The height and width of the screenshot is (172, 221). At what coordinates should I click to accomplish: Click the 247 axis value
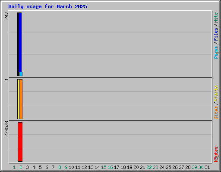6,15
